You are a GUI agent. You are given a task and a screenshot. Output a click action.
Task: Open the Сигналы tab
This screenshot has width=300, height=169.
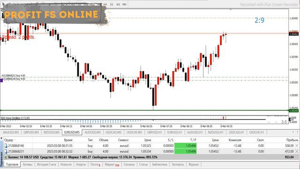coord(129,164)
